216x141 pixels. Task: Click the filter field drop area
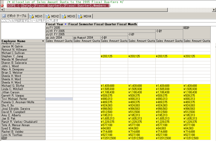point(30,20)
